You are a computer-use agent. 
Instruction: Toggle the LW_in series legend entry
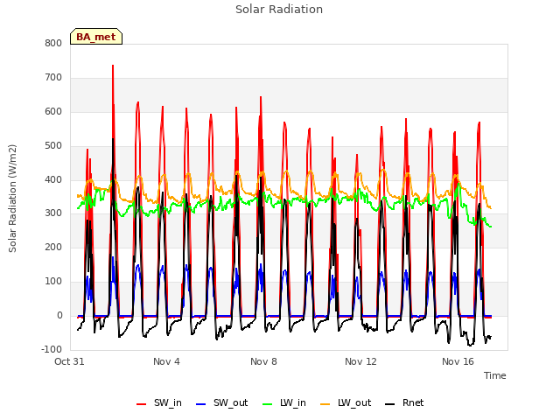pos(284,402)
